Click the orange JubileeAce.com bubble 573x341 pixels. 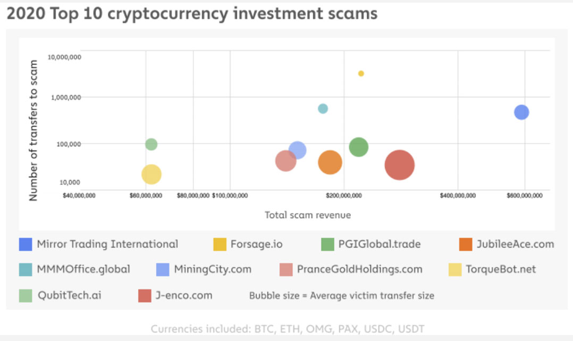point(330,163)
